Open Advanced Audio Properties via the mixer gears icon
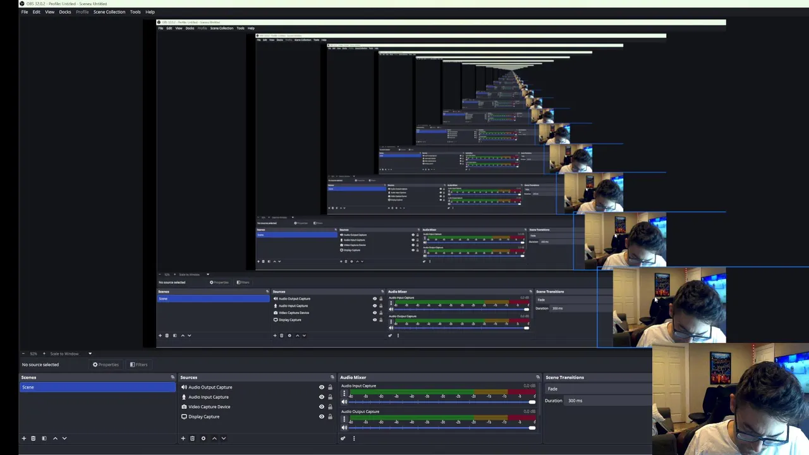The height and width of the screenshot is (455, 809). [x=343, y=438]
